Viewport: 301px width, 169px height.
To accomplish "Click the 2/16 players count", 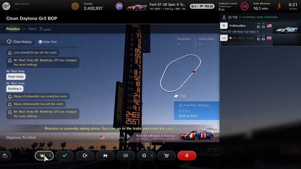I will (233, 17).
